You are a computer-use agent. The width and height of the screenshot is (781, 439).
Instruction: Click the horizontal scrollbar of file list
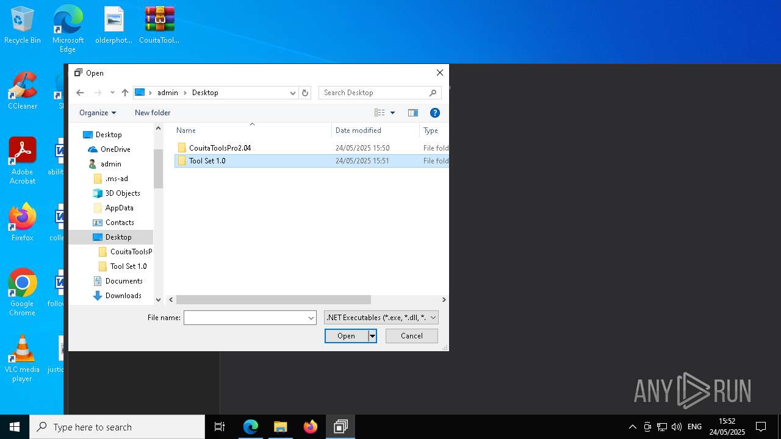tap(273, 300)
